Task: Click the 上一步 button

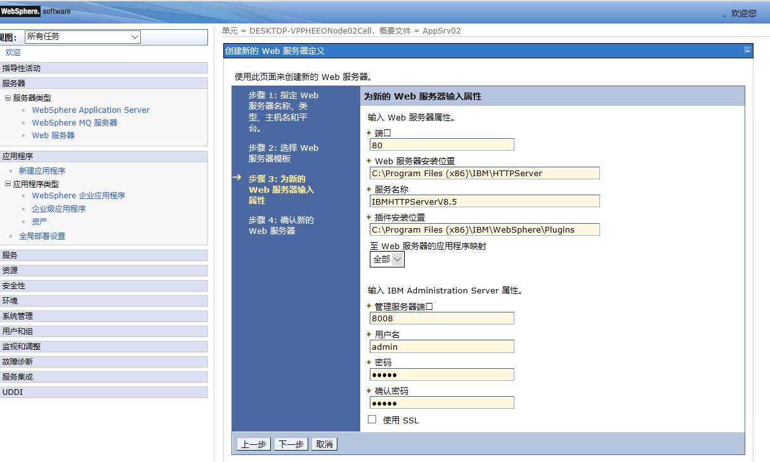Action: 253,444
